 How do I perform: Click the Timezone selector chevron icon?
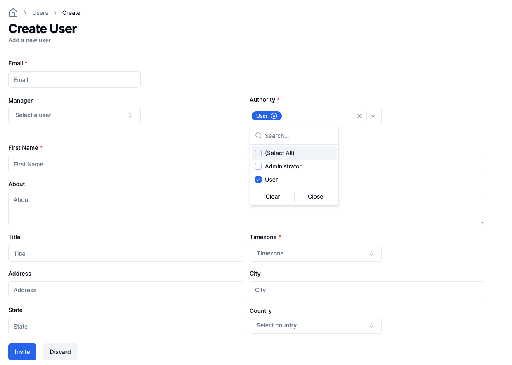(x=371, y=253)
